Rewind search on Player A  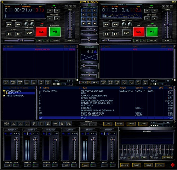click(9, 34)
